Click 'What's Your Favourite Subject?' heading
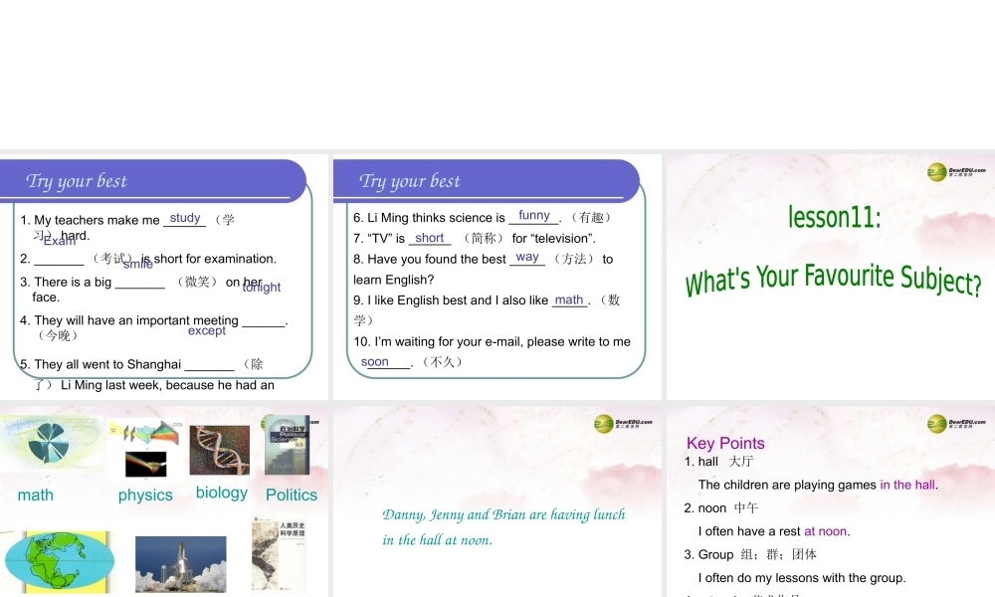The width and height of the screenshot is (995, 597). (833, 280)
